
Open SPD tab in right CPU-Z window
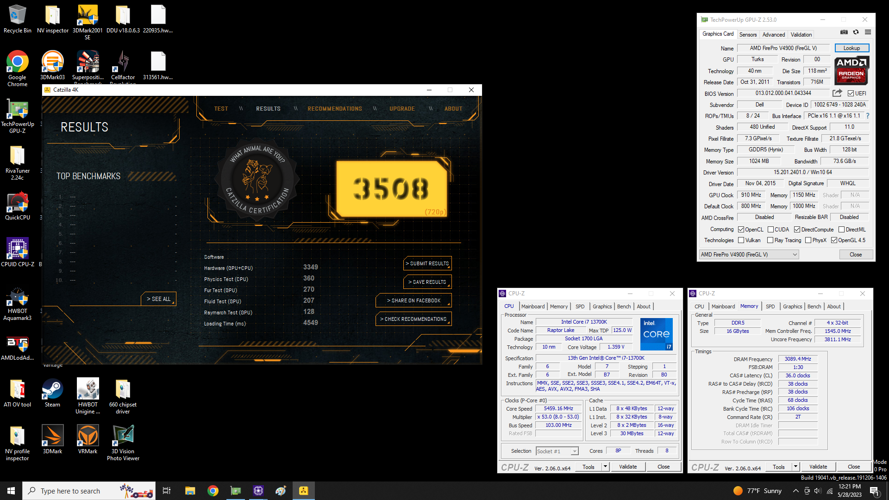[770, 306]
